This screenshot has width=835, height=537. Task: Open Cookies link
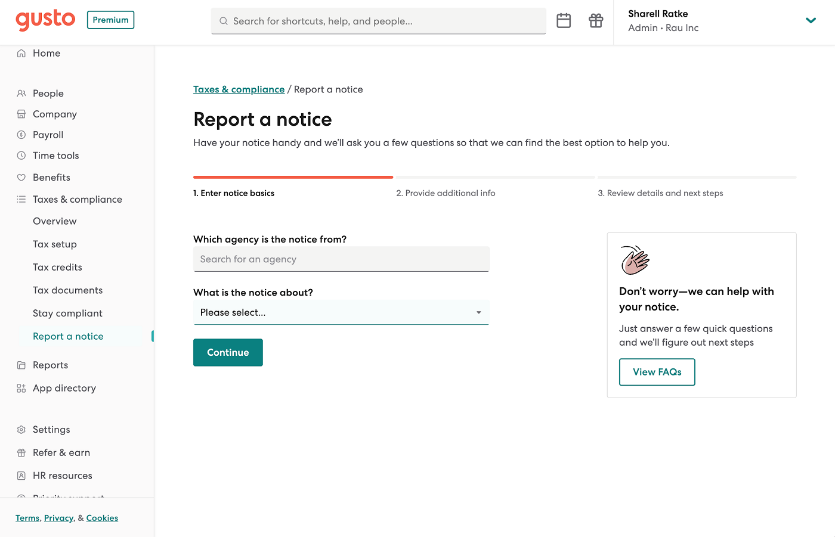[x=102, y=518]
